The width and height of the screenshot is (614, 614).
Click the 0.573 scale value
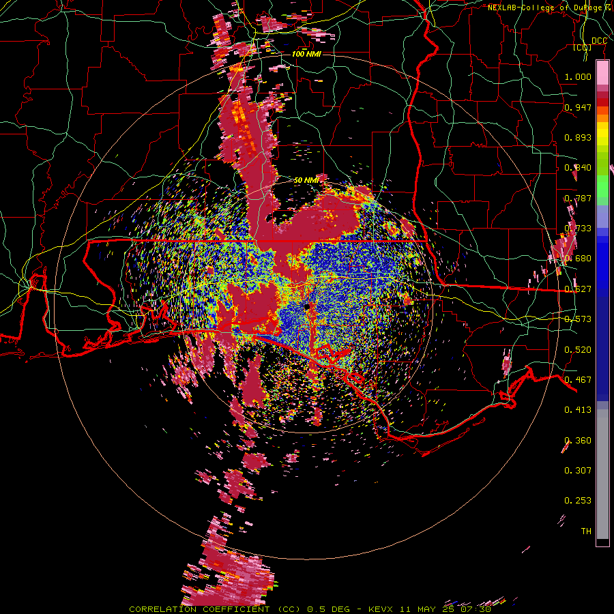[x=578, y=319]
